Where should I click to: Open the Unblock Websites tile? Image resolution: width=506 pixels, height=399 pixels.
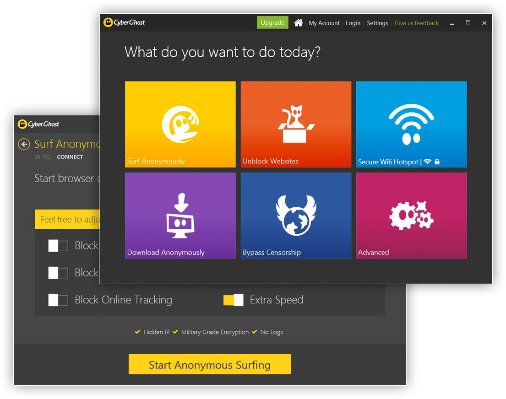coord(296,124)
